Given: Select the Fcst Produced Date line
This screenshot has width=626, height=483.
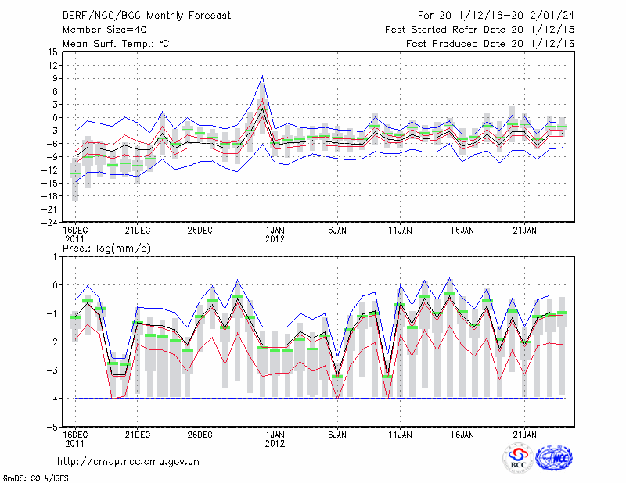Looking at the screenshot, I should pyautogui.click(x=490, y=44).
